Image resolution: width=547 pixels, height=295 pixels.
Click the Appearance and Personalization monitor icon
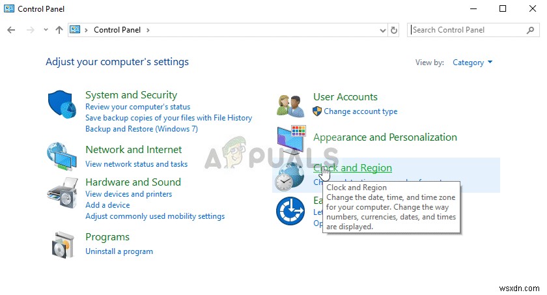290,140
